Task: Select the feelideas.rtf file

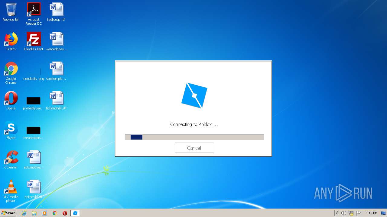Action: [56, 12]
